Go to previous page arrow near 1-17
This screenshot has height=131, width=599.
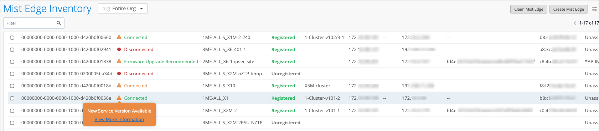pos(575,23)
